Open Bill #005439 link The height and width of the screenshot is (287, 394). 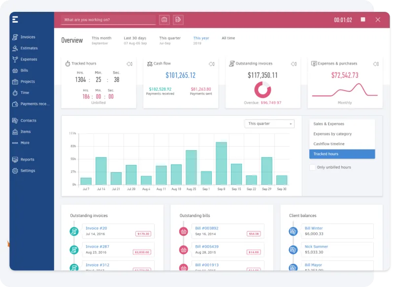point(206,247)
